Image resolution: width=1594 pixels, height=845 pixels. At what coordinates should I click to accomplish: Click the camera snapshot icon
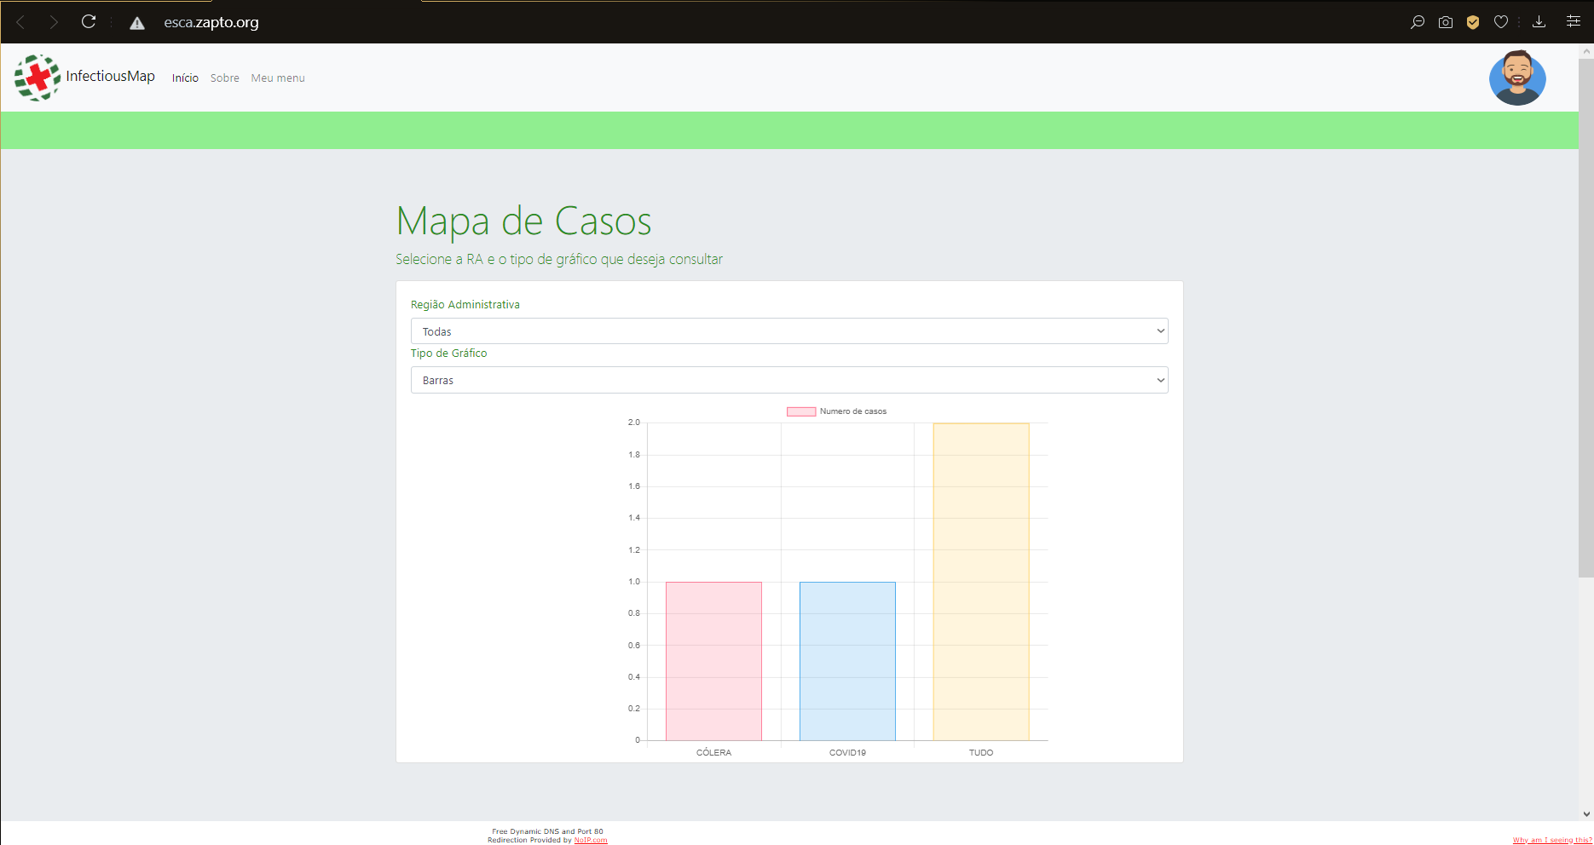(1446, 22)
